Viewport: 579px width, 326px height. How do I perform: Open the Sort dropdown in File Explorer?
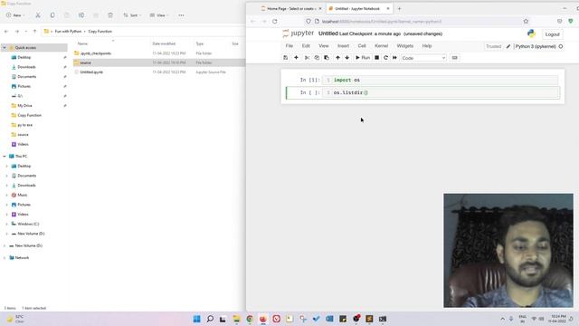(x=132, y=15)
